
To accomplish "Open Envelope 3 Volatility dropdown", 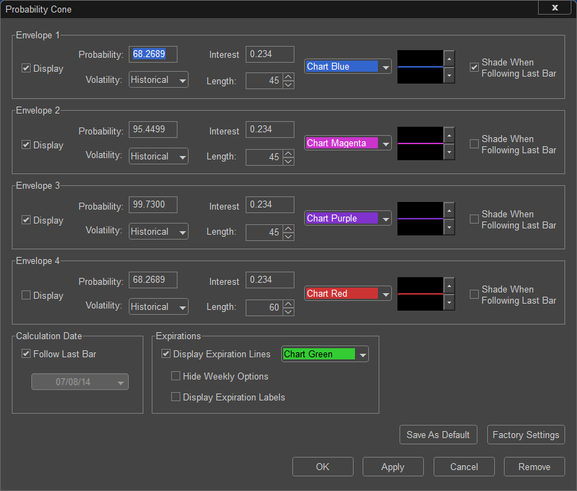I will click(159, 231).
